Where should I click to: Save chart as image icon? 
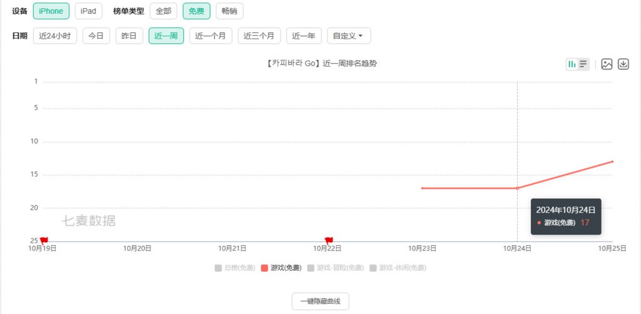point(607,64)
